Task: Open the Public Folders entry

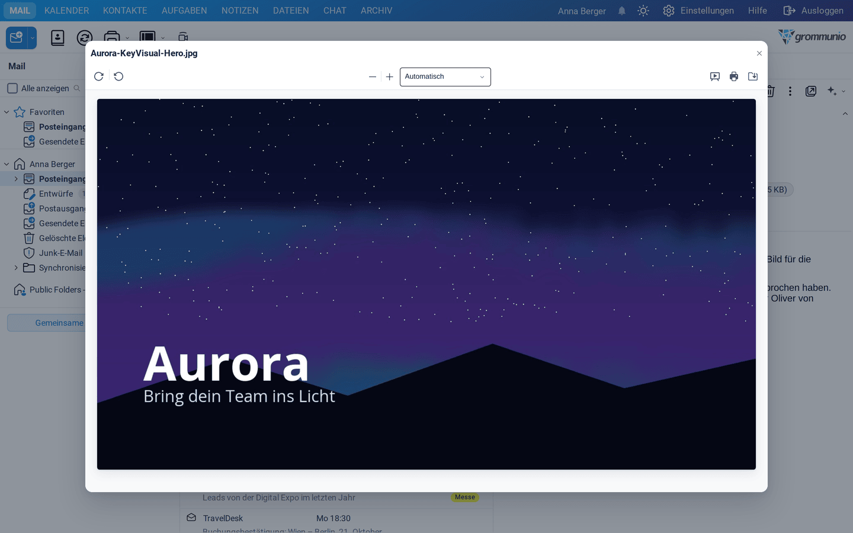Action: point(57,290)
